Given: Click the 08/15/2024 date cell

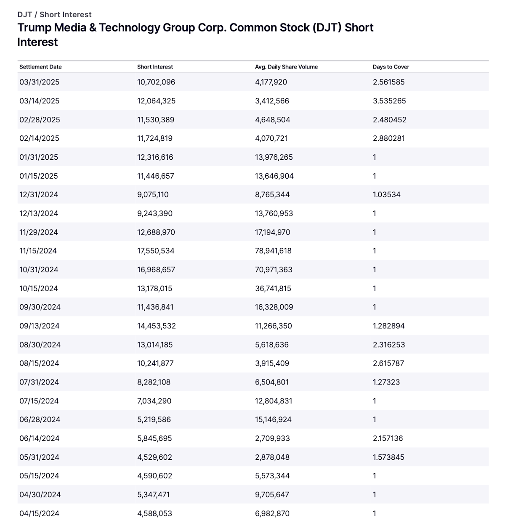Looking at the screenshot, I should click(40, 363).
